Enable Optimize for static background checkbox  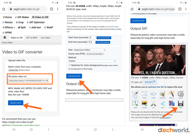70,65
